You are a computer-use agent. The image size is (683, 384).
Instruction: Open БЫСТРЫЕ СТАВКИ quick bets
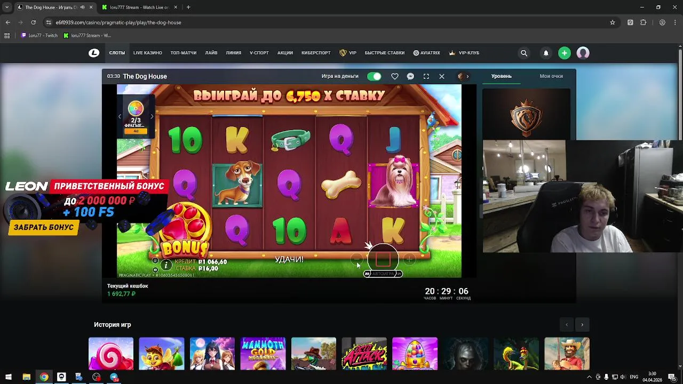[x=385, y=53]
